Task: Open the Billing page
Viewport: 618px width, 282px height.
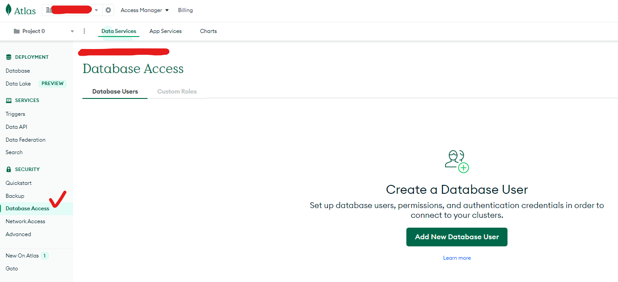Action: 185,10
